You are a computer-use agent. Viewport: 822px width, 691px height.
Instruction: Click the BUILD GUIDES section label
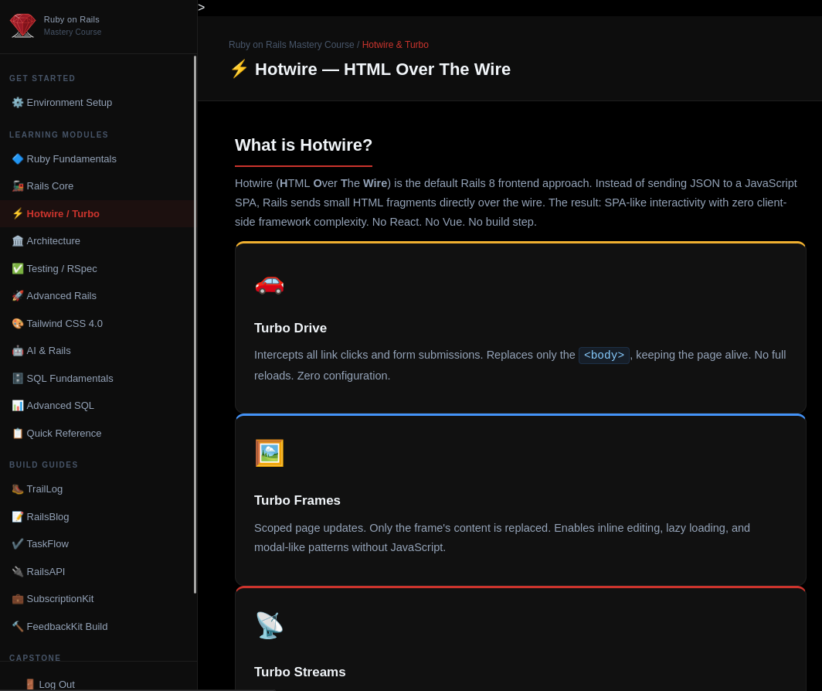click(x=43, y=465)
